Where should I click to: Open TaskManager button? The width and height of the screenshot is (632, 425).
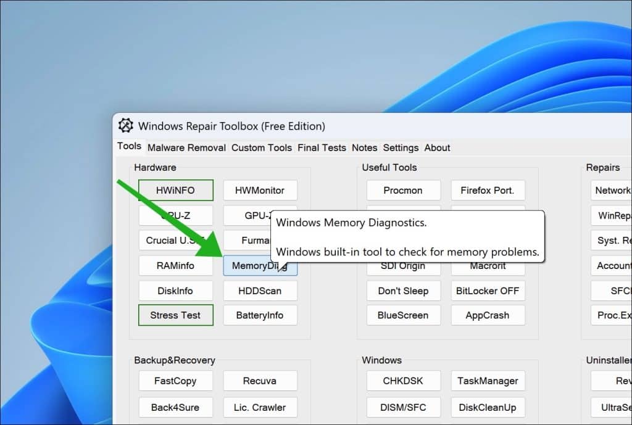click(x=488, y=381)
